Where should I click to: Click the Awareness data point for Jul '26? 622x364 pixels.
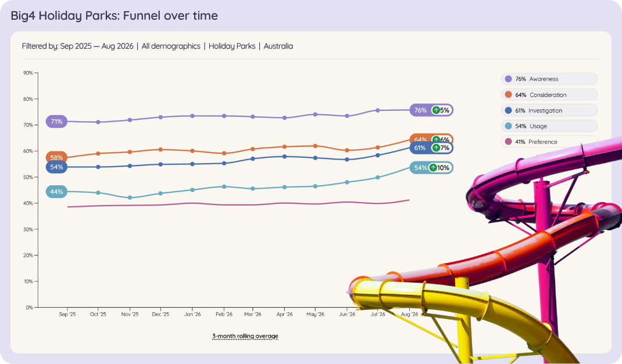378,110
